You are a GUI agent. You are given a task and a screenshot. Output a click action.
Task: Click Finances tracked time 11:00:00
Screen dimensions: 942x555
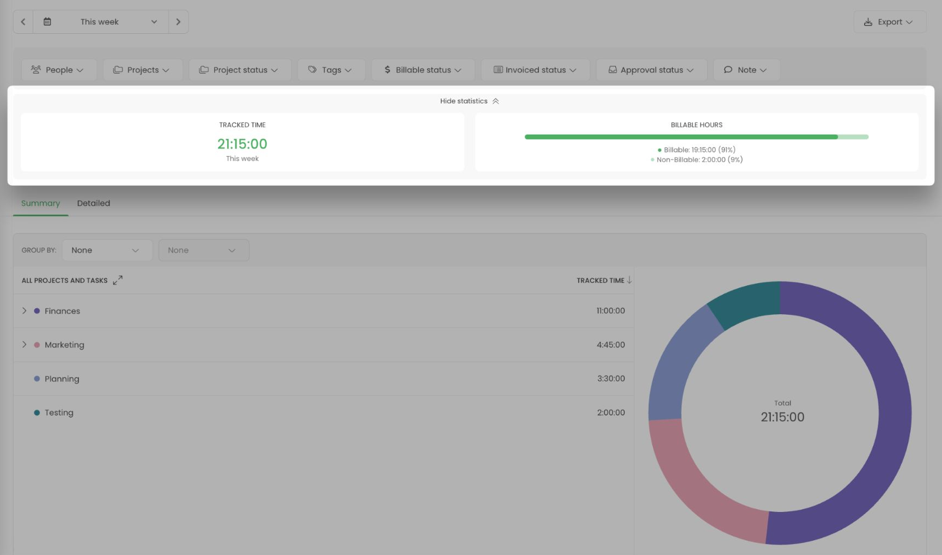click(x=610, y=310)
